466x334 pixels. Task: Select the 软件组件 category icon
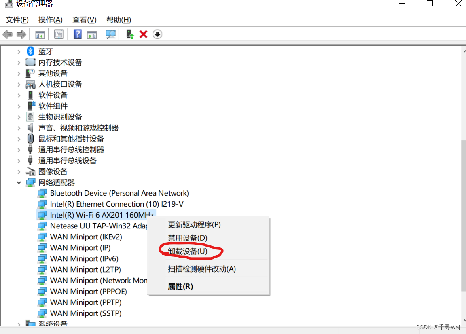tap(31, 106)
